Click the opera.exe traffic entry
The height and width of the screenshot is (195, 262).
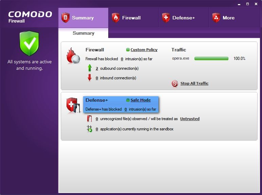click(181, 58)
